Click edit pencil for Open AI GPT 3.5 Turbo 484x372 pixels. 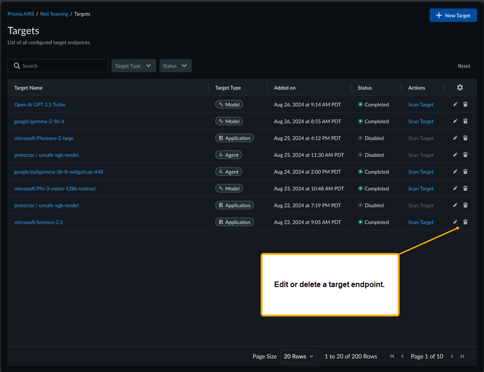[455, 105]
